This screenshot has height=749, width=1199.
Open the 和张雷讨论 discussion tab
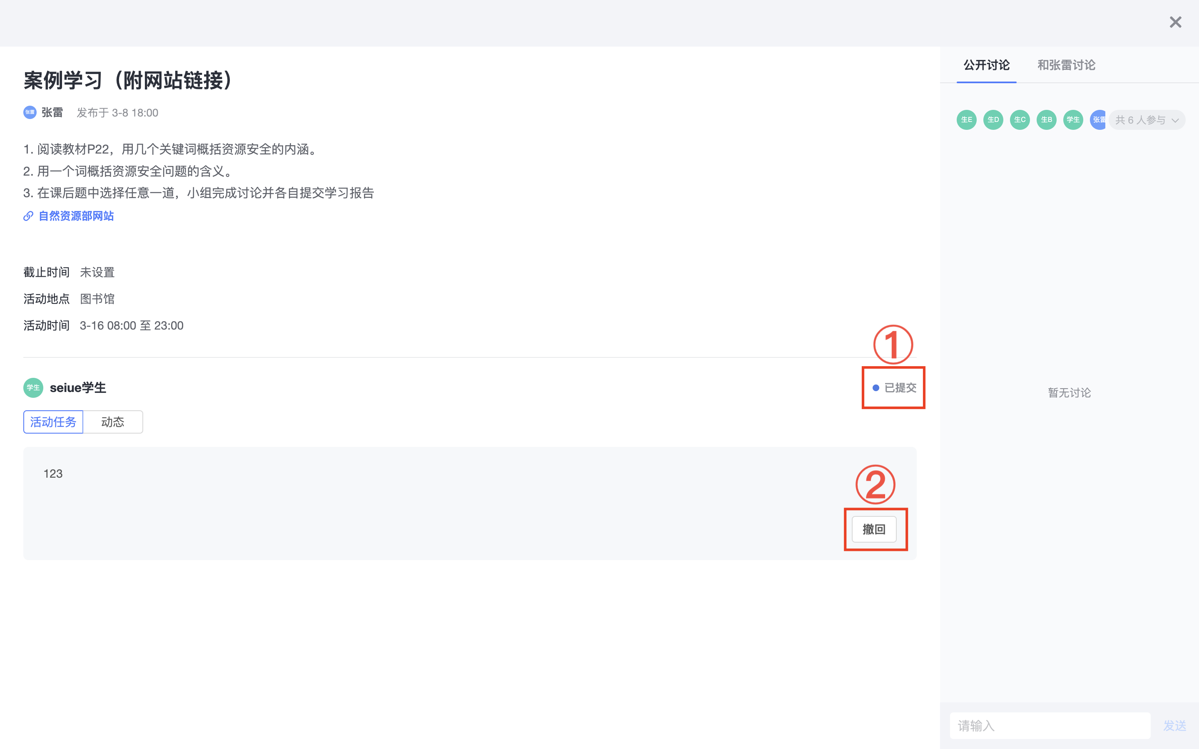pyautogui.click(x=1066, y=65)
